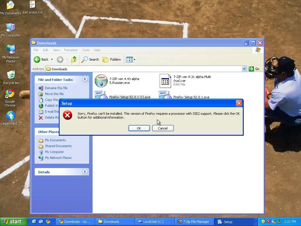Close the Setup dialog with the red X

239,103
